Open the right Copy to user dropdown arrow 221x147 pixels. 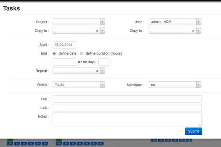tap(199, 31)
